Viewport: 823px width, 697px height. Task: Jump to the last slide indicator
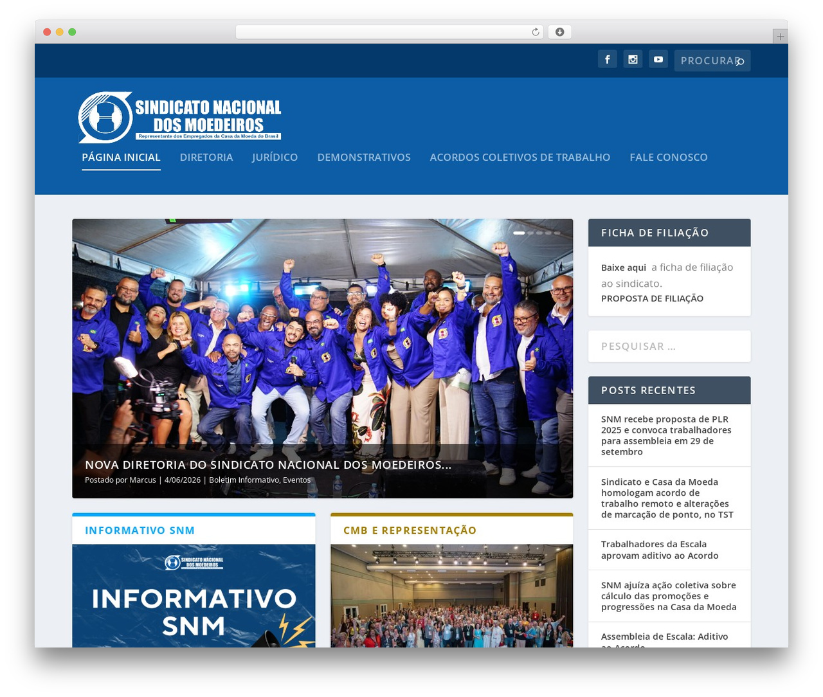[557, 233]
